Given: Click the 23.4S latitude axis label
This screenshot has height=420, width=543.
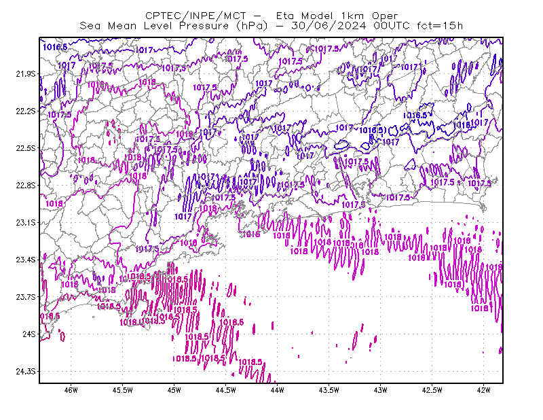Looking at the screenshot, I should [26, 260].
